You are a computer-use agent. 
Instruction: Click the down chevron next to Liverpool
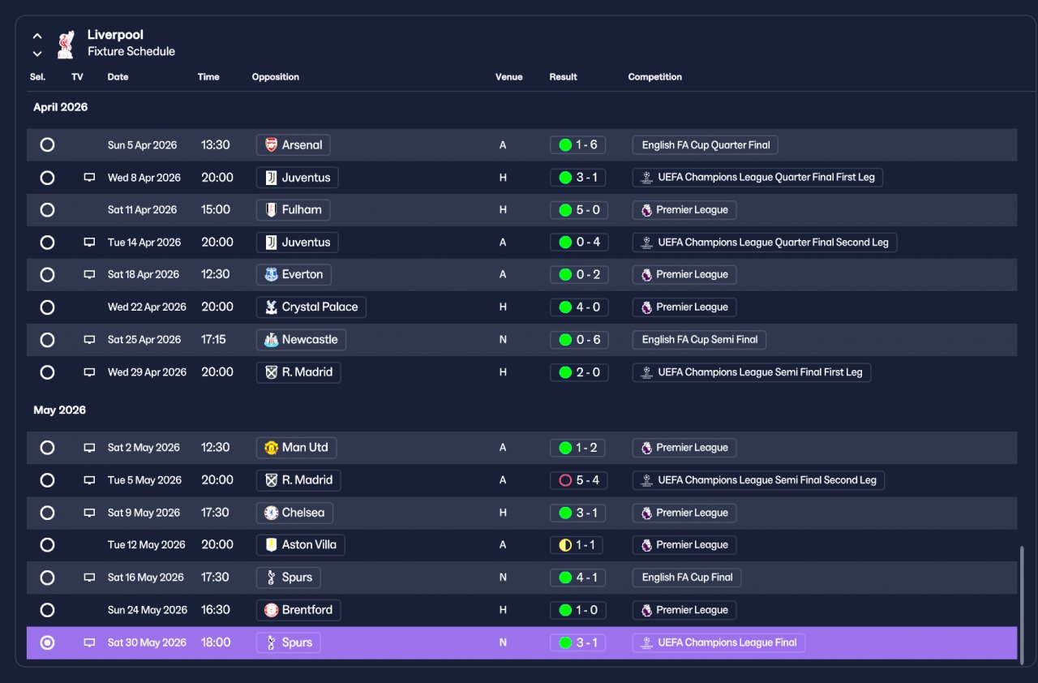37,54
